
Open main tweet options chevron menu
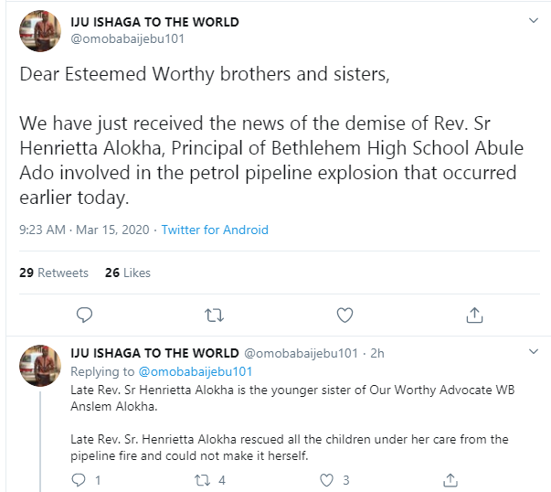(x=535, y=20)
